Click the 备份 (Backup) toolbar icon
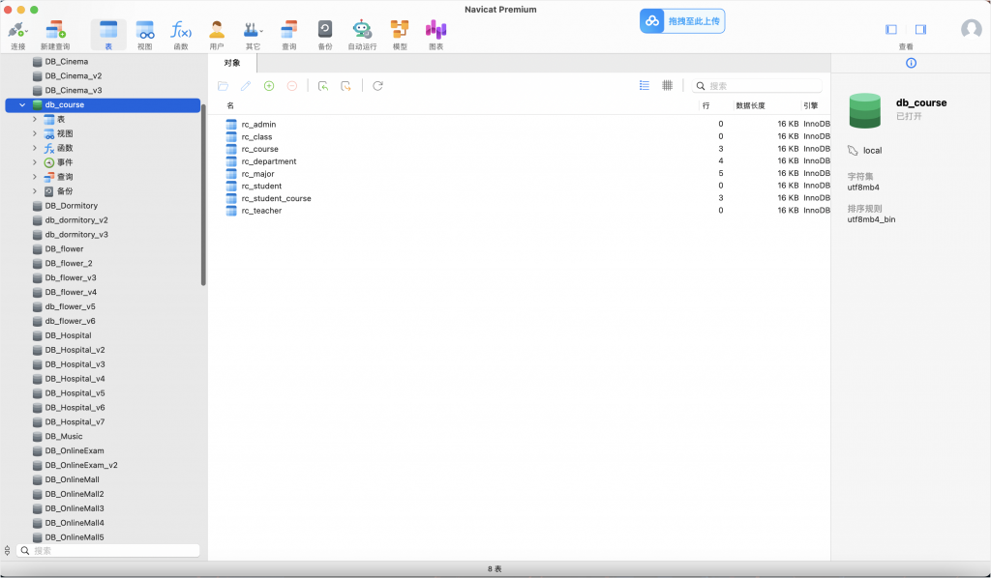The width and height of the screenshot is (991, 578). coord(325,30)
